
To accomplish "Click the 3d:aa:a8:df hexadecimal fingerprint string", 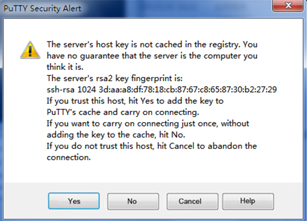I will coord(188,90).
